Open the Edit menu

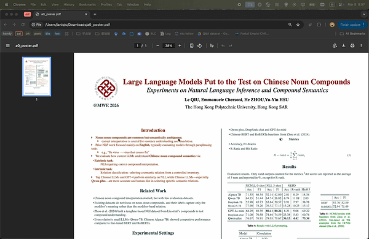(x=43, y=4)
